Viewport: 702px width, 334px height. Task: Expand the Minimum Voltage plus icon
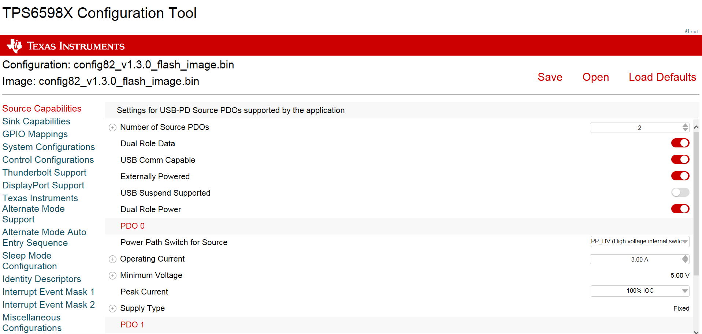112,276
